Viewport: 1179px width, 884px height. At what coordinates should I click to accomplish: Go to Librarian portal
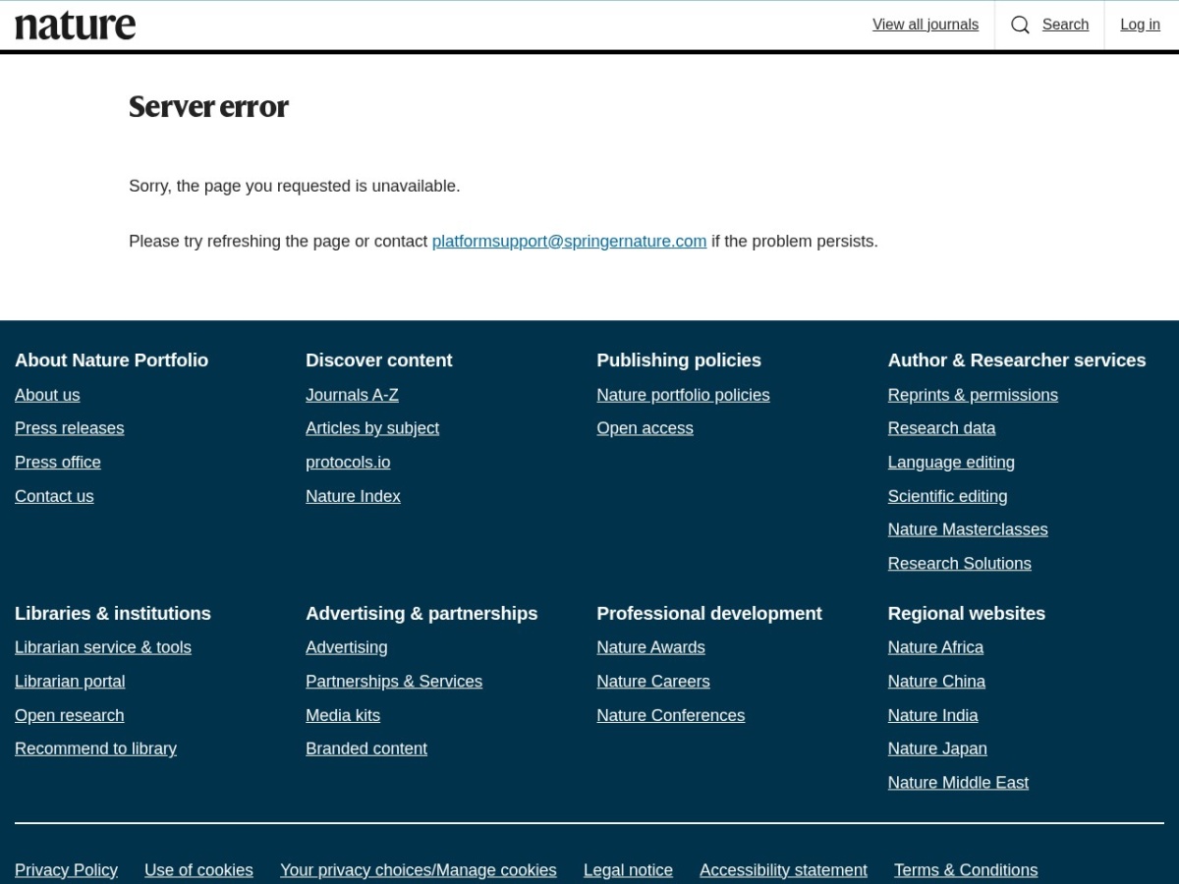point(70,682)
